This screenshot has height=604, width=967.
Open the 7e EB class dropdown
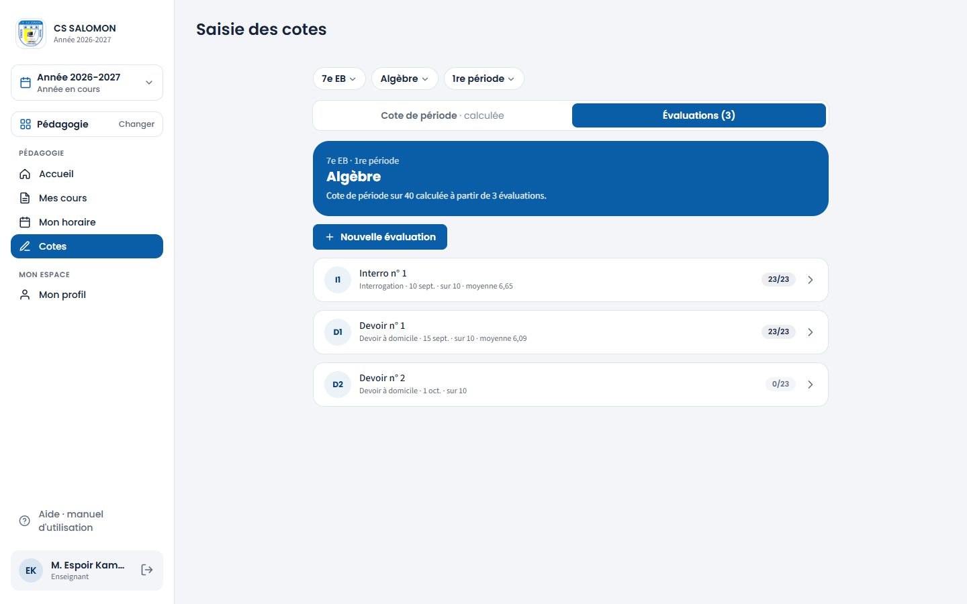coord(339,79)
